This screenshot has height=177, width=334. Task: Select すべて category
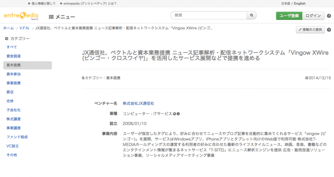tap(12, 47)
